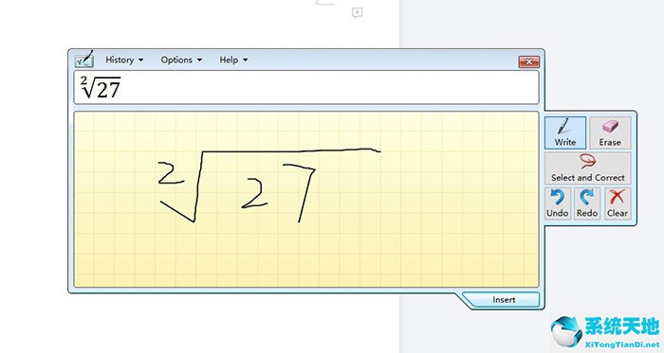This screenshot has height=353, width=664.
Task: Redo the ink stroke
Action: pos(587,203)
